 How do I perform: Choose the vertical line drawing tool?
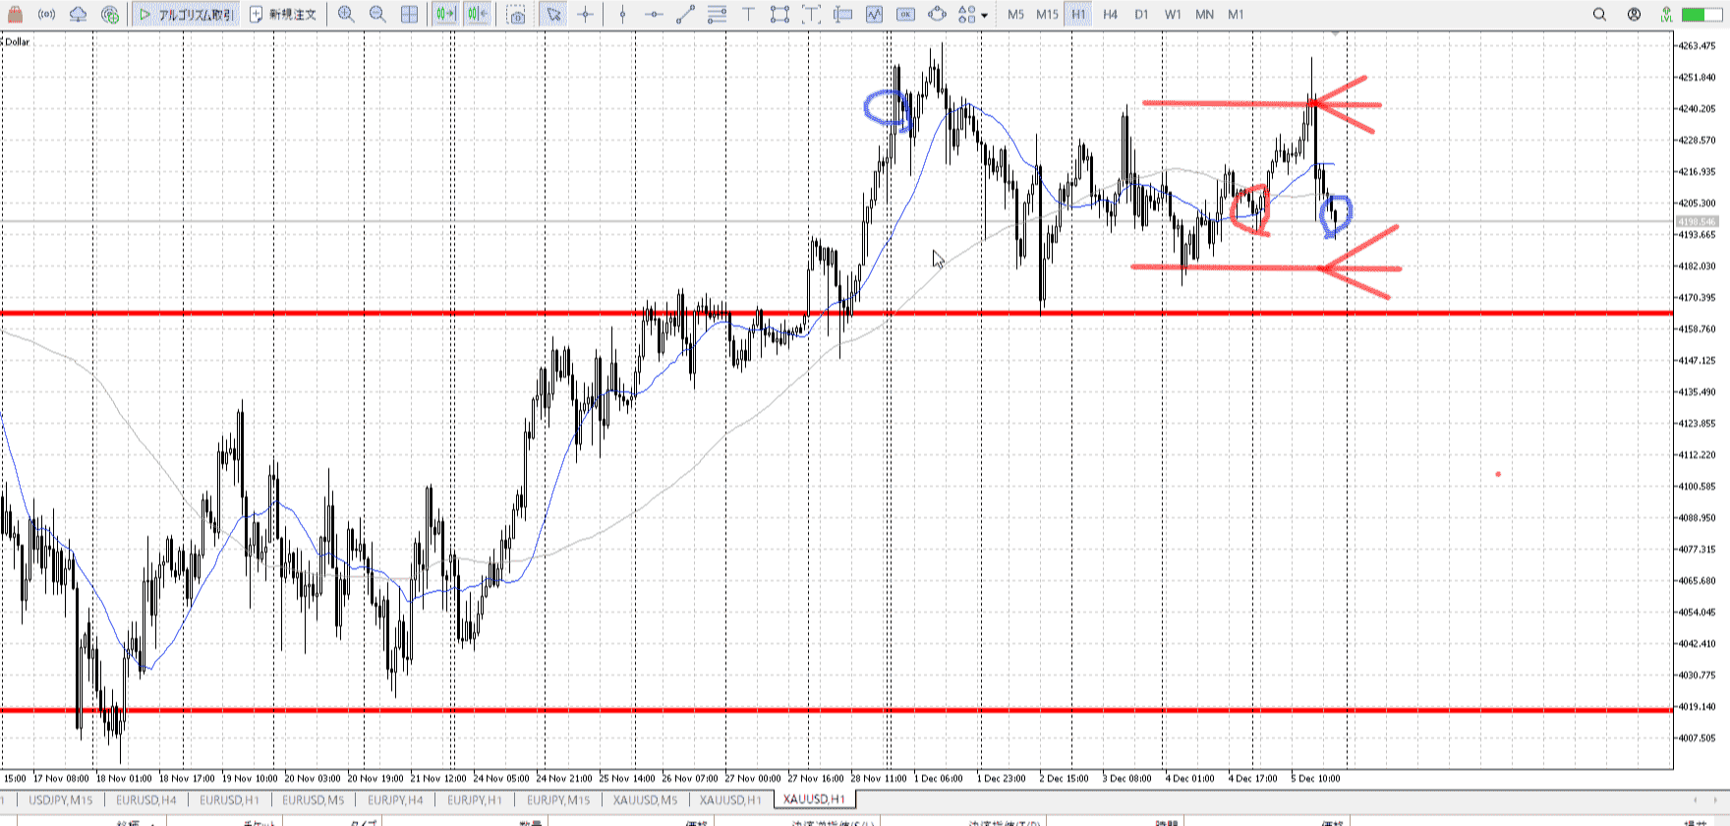pos(622,15)
